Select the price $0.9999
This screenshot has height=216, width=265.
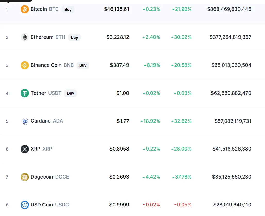(119, 205)
